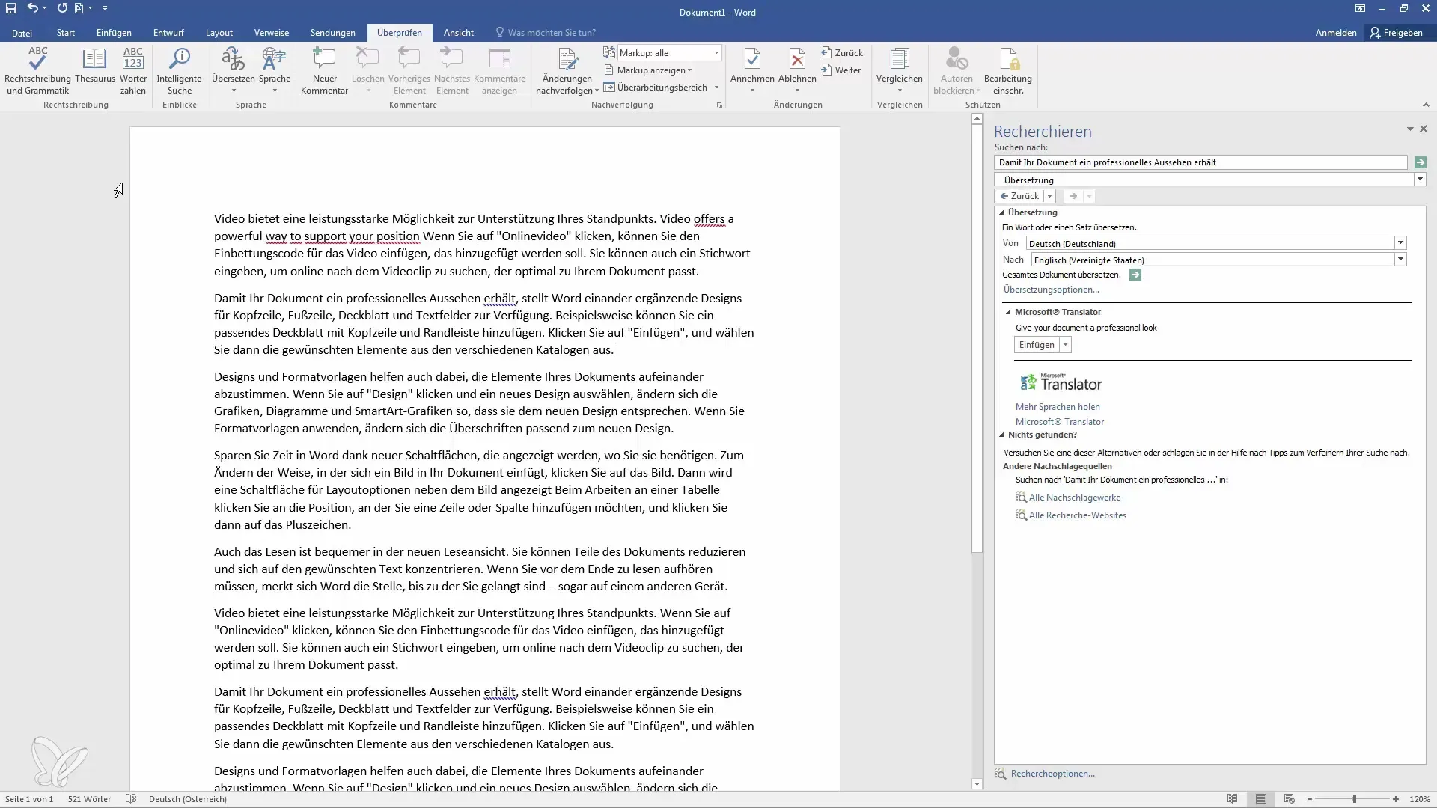Start search with green arrow button

pyautogui.click(x=1420, y=162)
